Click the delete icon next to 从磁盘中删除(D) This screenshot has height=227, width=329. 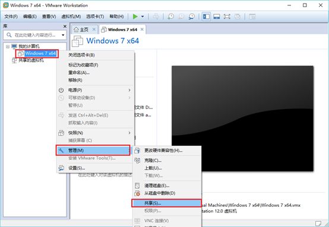(x=137, y=193)
